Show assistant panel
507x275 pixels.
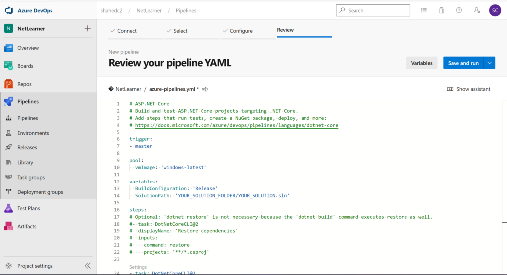(x=468, y=89)
